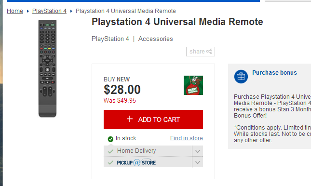Viewport: 311px width, 186px height.
Task: View the media remote product image
Action: tap(47, 68)
